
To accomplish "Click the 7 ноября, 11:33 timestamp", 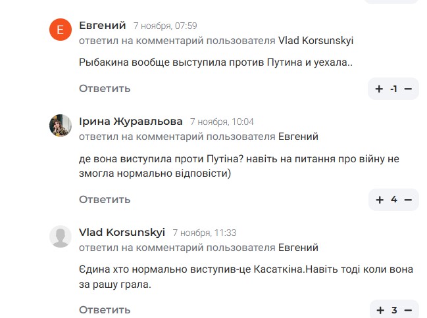I will click(205, 233).
